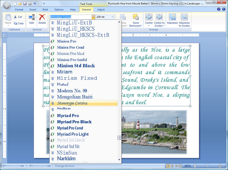Click the zoom out minus button
Image resolution: width=228 pixels, height=170 pixels.
click(x=195, y=166)
